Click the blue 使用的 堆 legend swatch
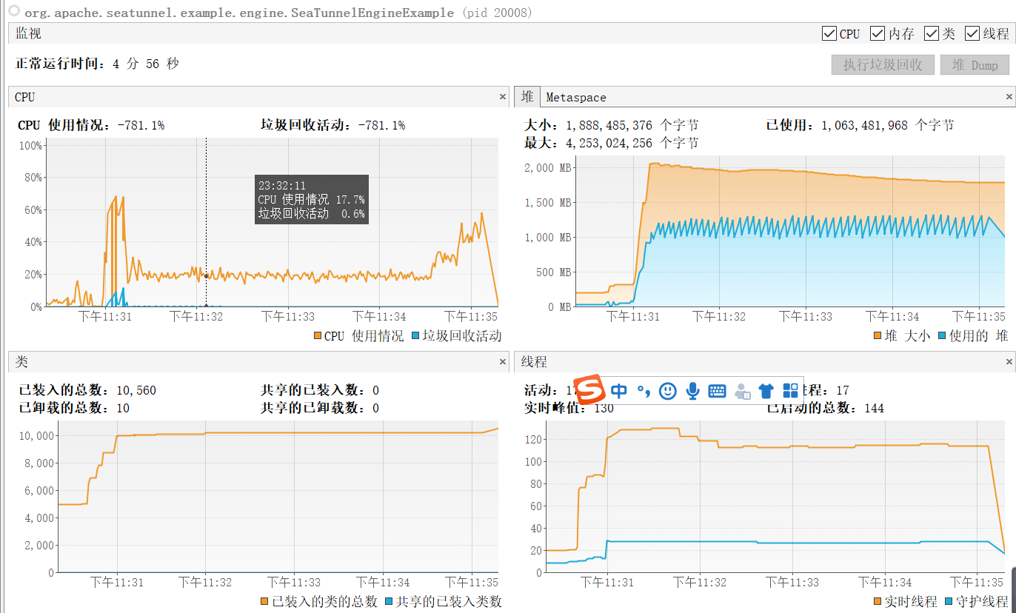The image size is (1016, 613). point(943,336)
